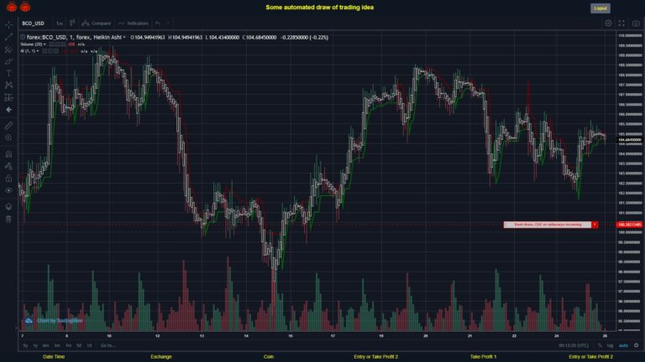
Task: Close the red alert label on the chart
Action: point(595,225)
